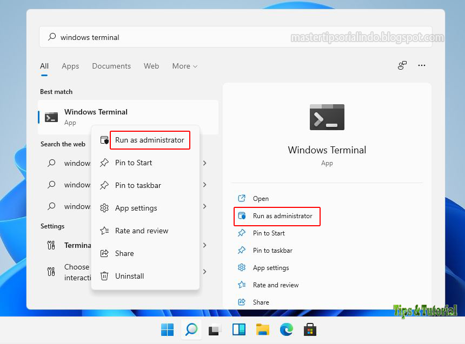Click the share icon in the context menu
Viewport: 465px width, 344px height.
tap(104, 253)
